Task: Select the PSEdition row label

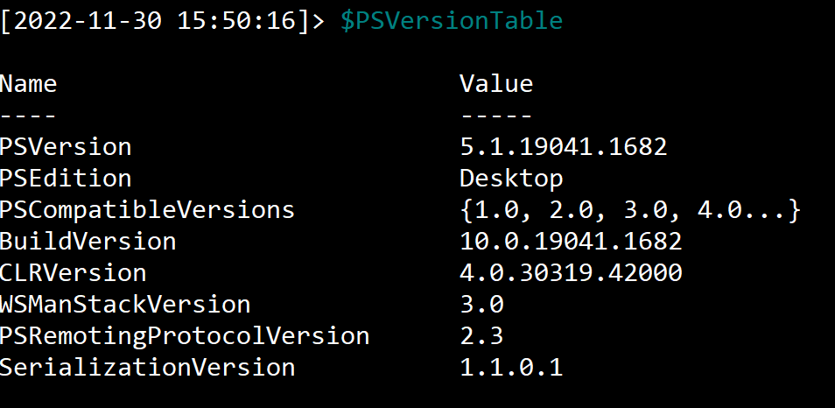Action: (66, 178)
